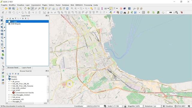
Task: Save the current project
Action: [x=10, y=8]
